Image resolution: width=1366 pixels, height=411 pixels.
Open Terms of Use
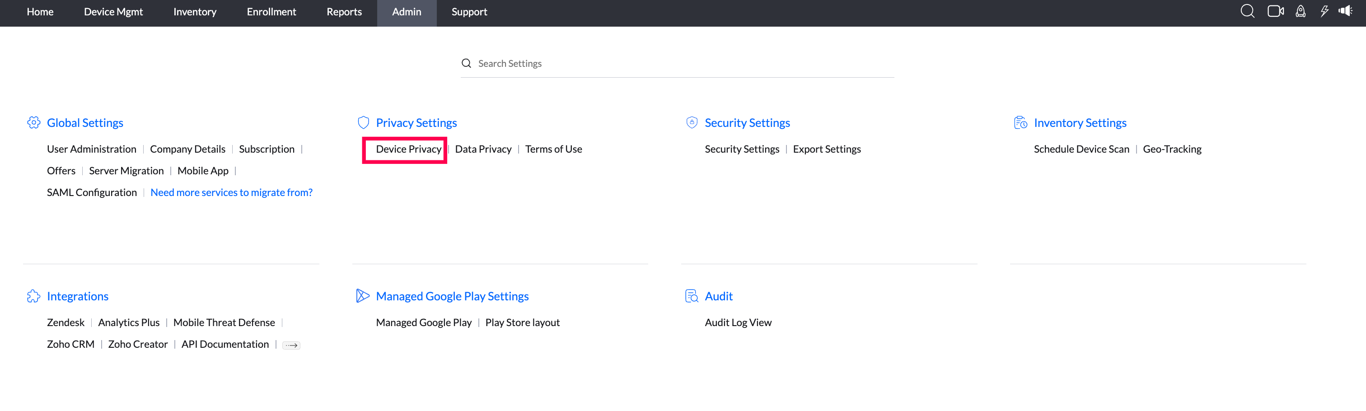coord(553,149)
